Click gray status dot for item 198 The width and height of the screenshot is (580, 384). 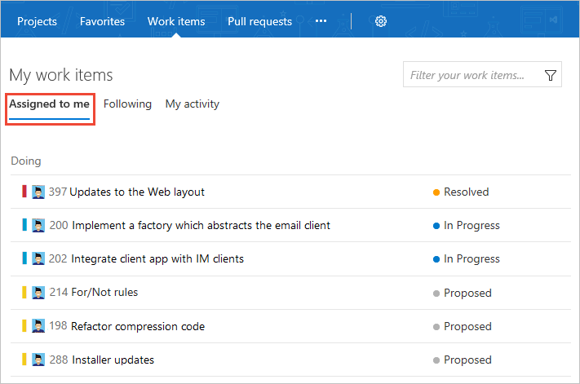click(x=436, y=327)
